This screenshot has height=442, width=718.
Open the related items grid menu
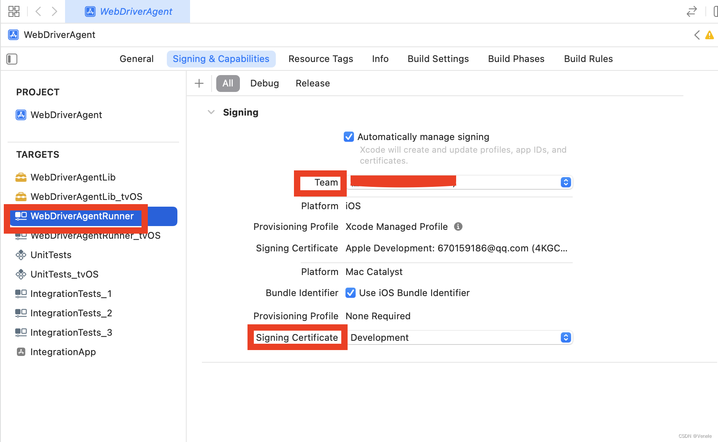point(14,11)
